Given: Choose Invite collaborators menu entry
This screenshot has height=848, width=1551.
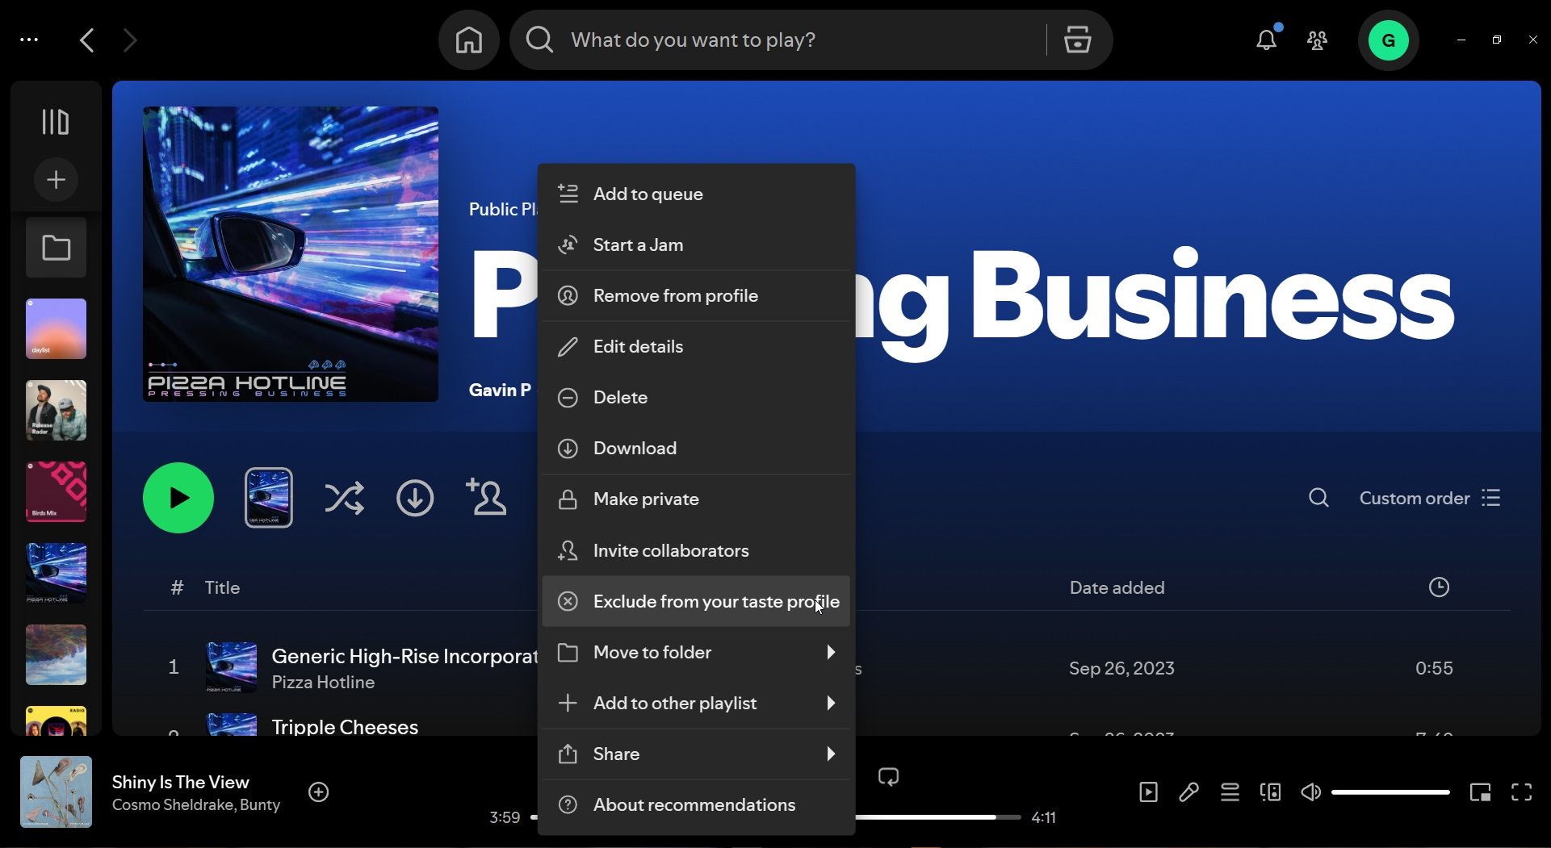Looking at the screenshot, I should 696,550.
